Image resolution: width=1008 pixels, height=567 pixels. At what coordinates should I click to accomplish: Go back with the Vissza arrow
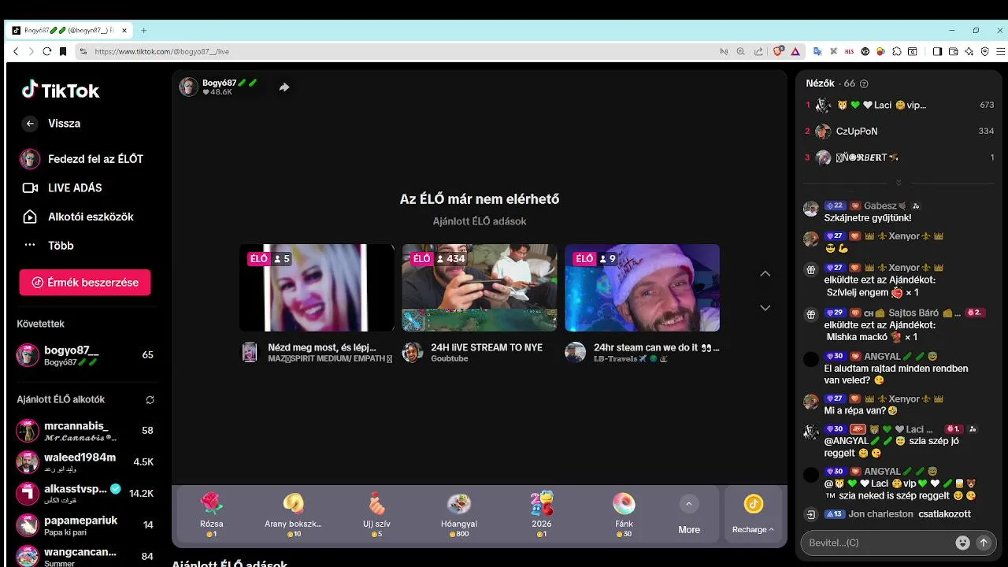[x=30, y=124]
